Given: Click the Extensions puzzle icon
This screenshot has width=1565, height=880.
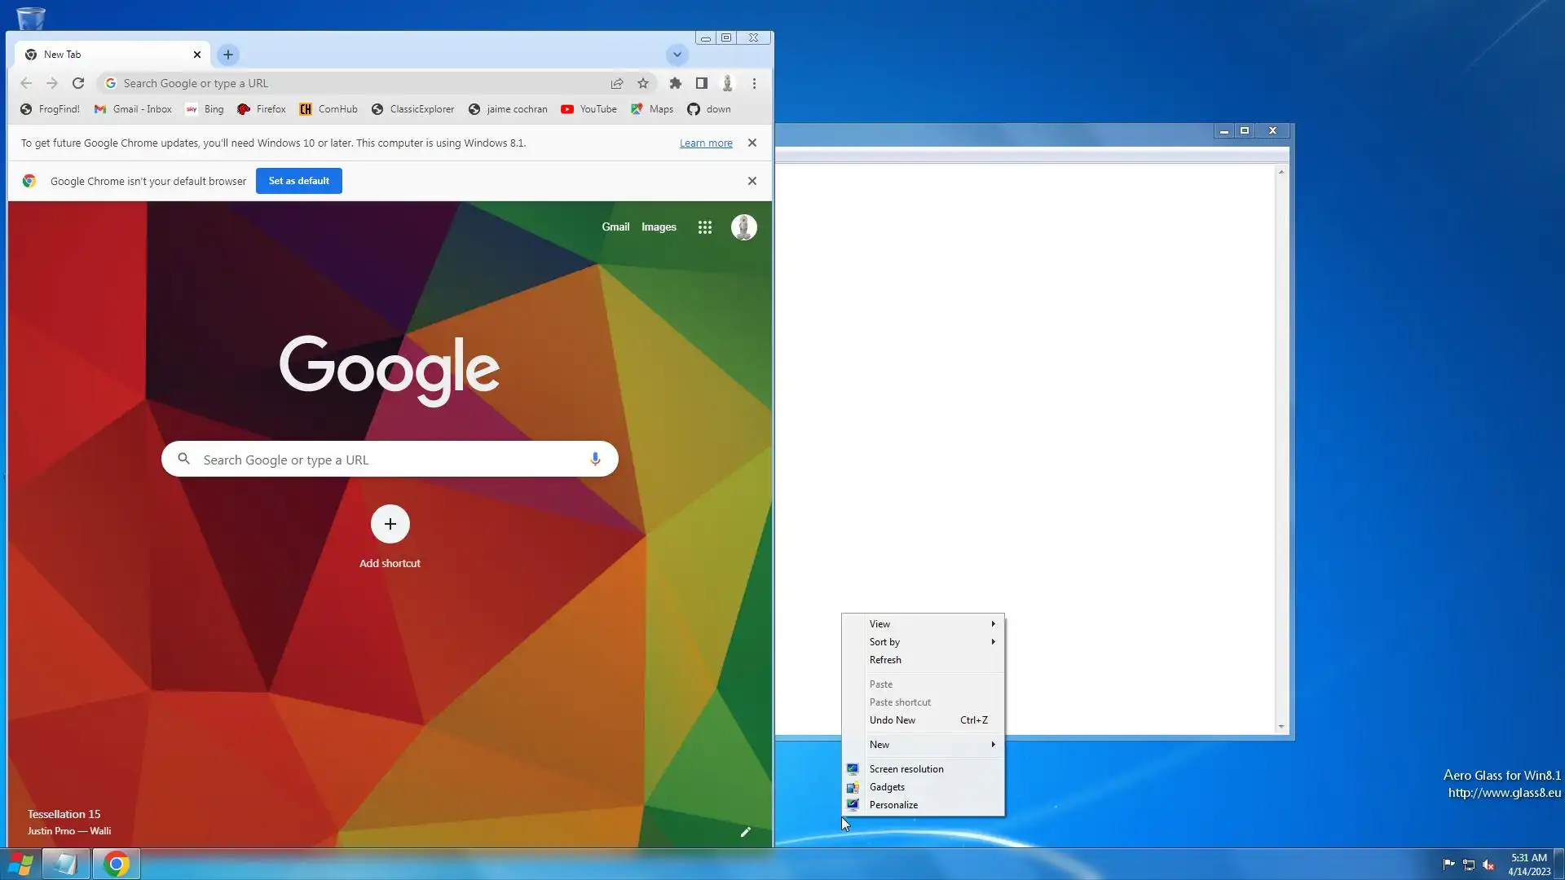Looking at the screenshot, I should [x=675, y=83].
